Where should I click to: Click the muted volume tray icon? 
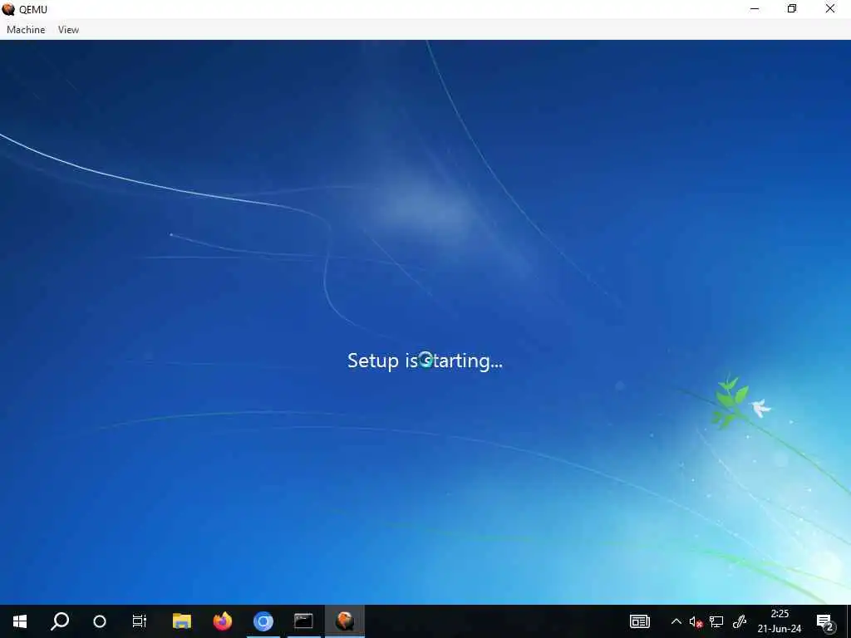pyautogui.click(x=696, y=621)
